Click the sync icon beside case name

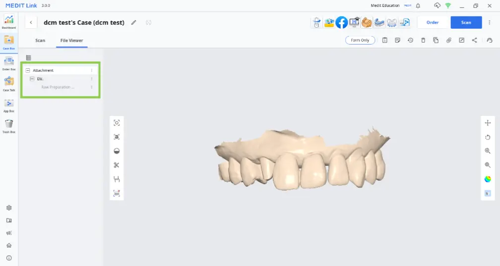149,22
